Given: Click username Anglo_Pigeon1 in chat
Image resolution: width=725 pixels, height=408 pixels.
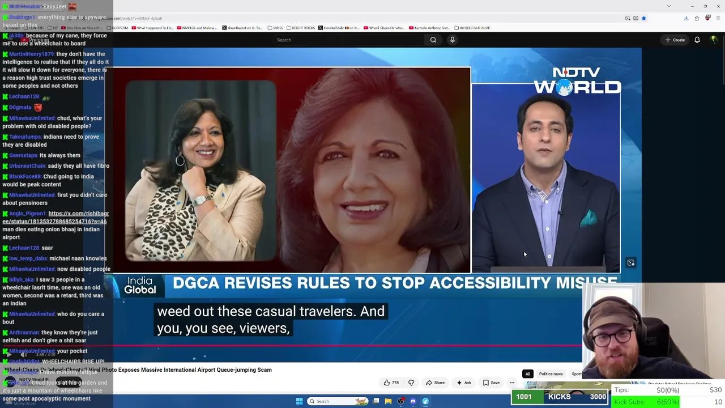Looking at the screenshot, I should click(28, 214).
